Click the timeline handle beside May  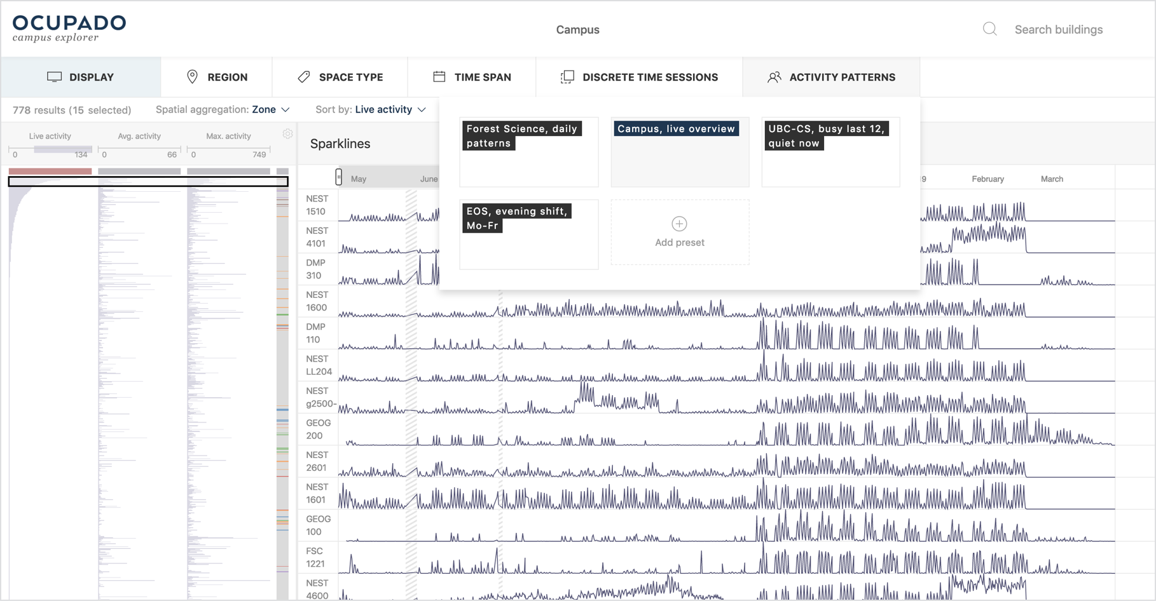(x=339, y=177)
